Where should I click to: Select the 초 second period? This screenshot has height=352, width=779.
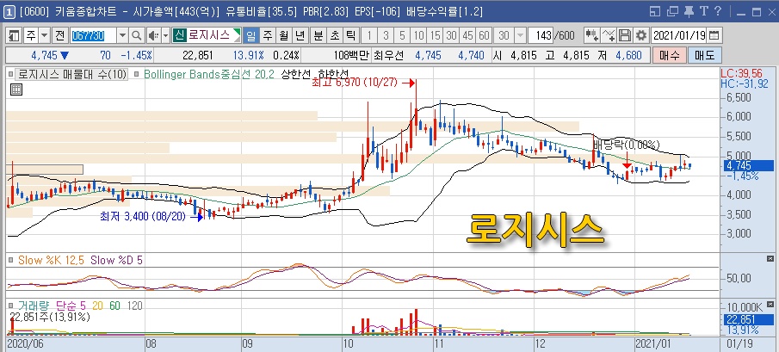click(334, 35)
